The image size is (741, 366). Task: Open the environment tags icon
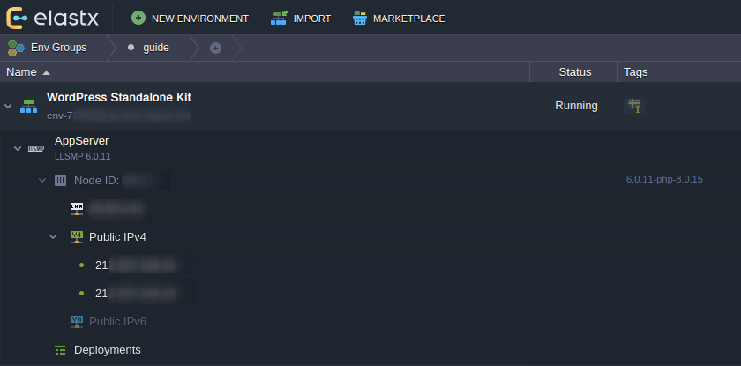pyautogui.click(x=633, y=106)
